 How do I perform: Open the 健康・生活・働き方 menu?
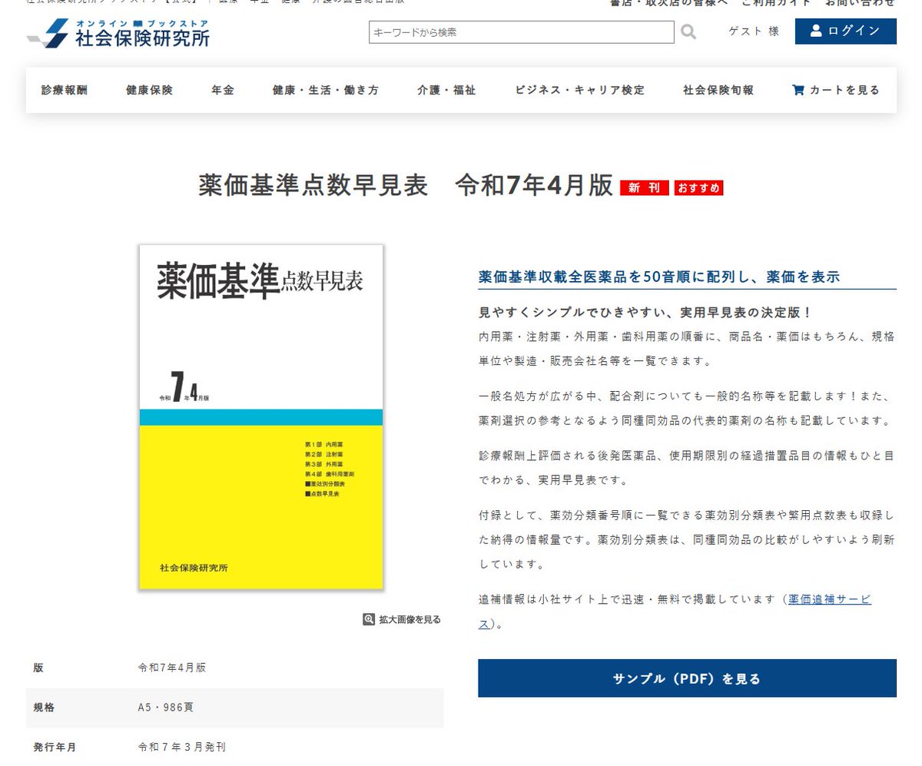[326, 90]
